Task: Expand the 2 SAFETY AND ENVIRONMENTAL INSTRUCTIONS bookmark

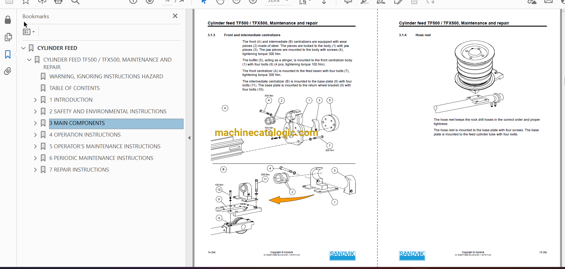Action: 35,111
